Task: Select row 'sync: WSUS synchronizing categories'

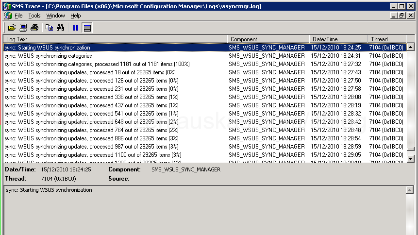Action: pyautogui.click(x=205, y=56)
